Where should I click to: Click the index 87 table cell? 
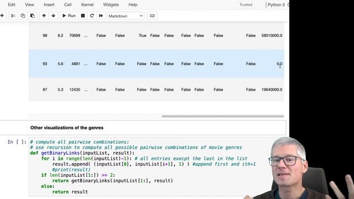(45, 90)
